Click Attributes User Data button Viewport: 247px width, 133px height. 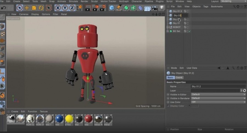192,68
